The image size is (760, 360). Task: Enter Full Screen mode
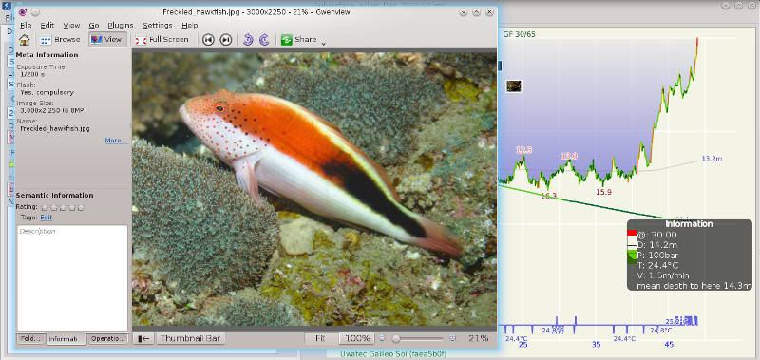pyautogui.click(x=162, y=40)
